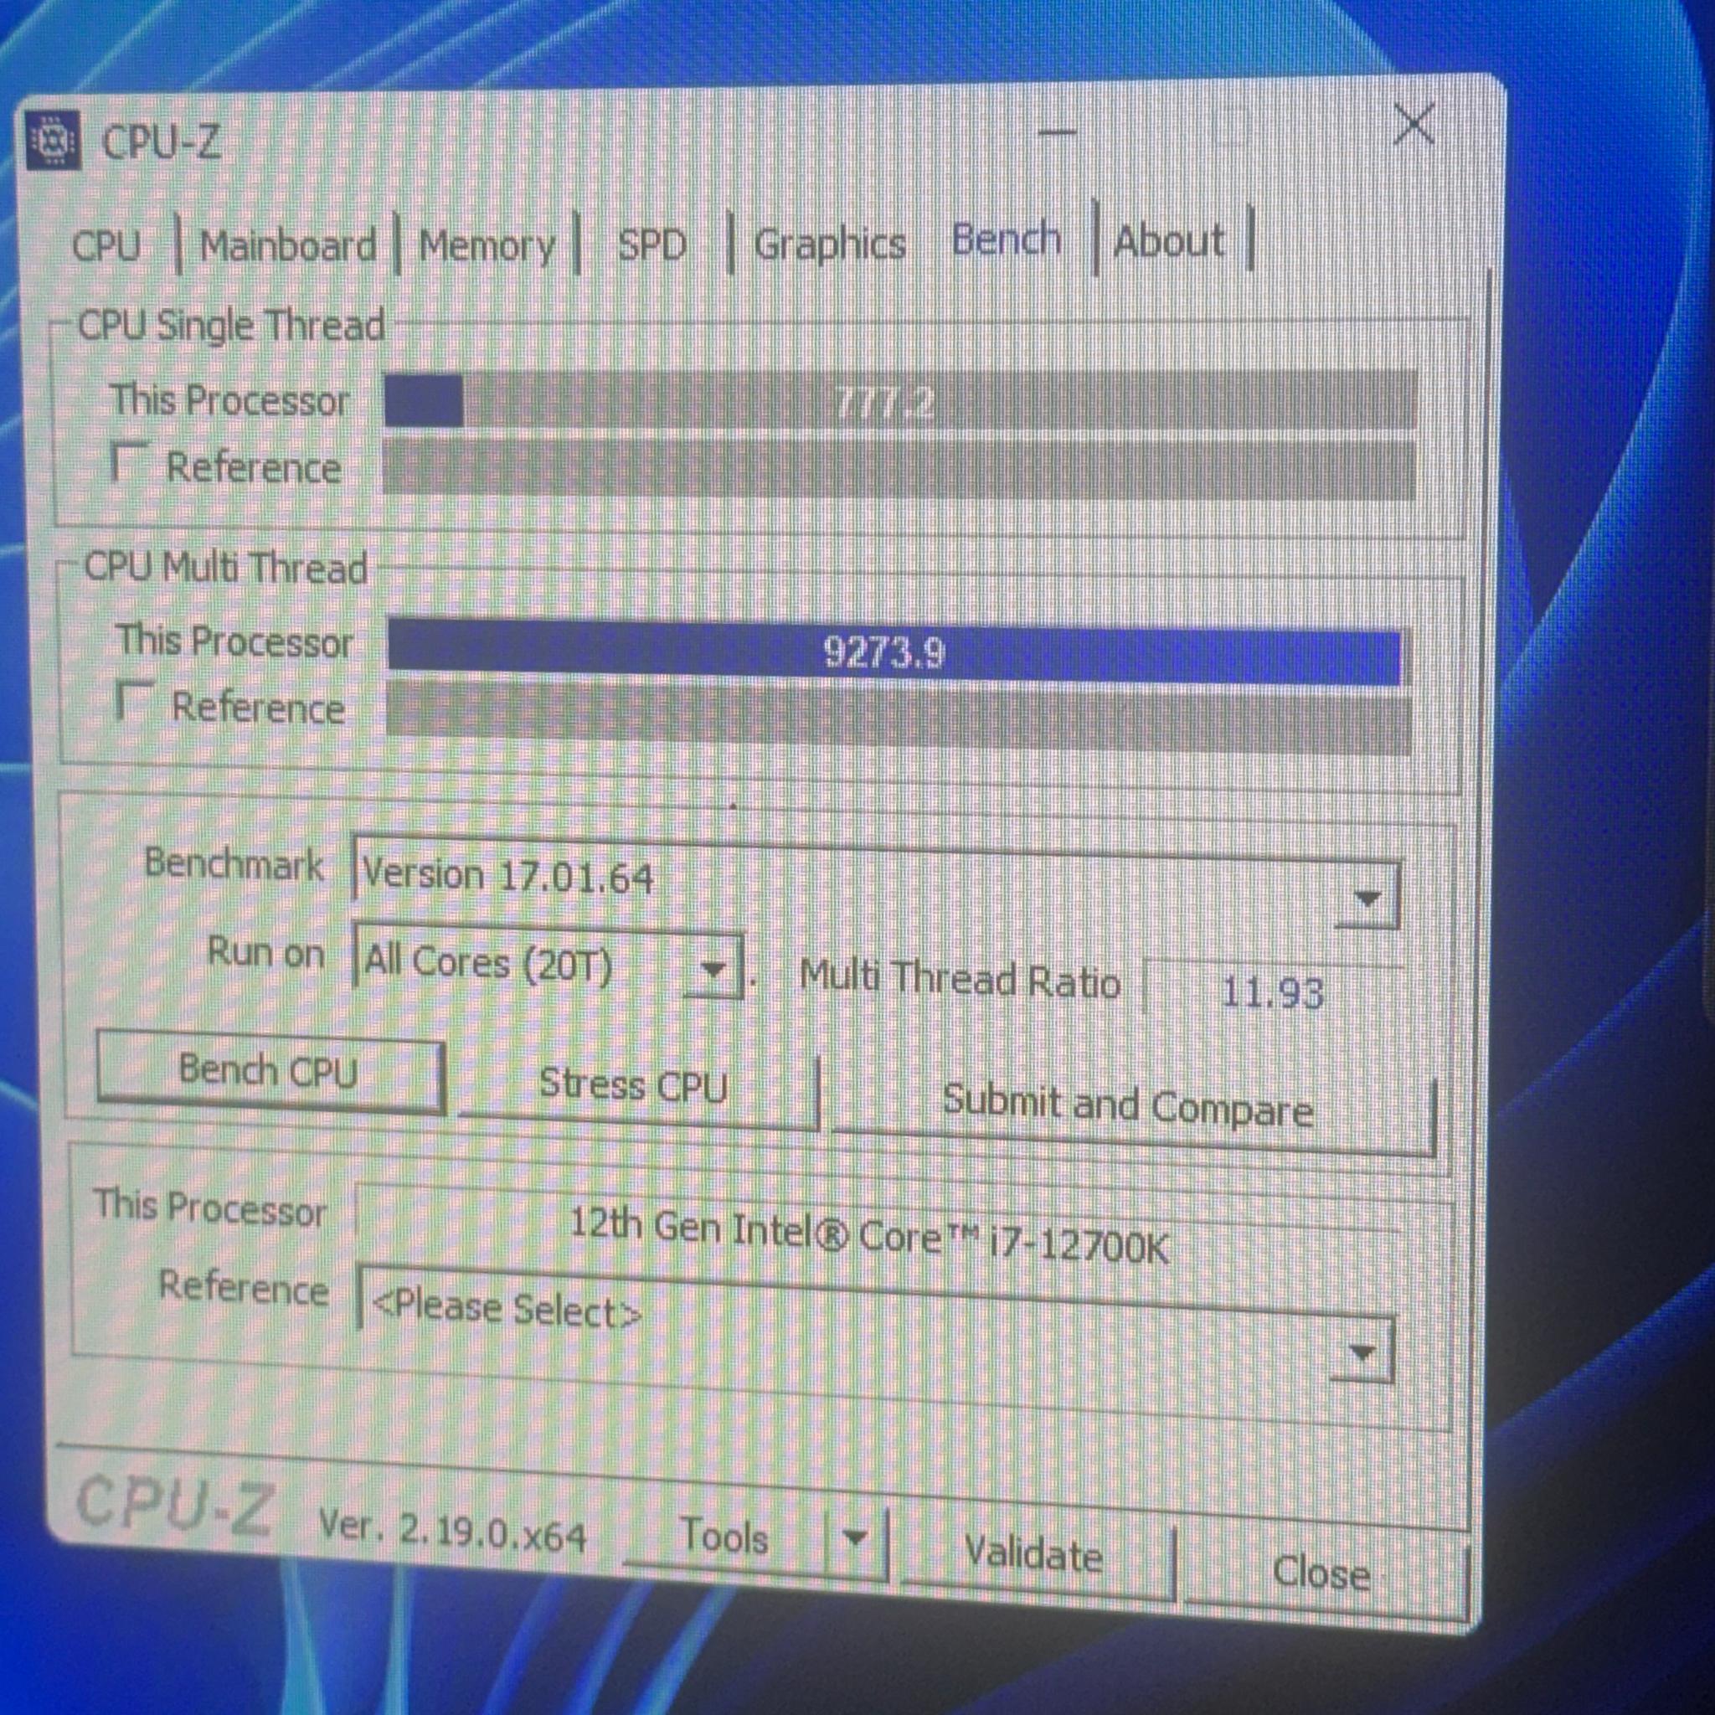Screen dimensions: 1715x1715
Task: Click the CPU Single Thread group label
Action: pyautogui.click(x=232, y=326)
